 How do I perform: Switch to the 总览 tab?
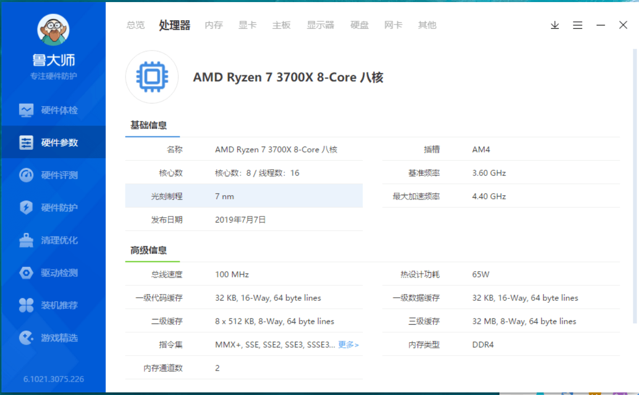pyautogui.click(x=136, y=25)
